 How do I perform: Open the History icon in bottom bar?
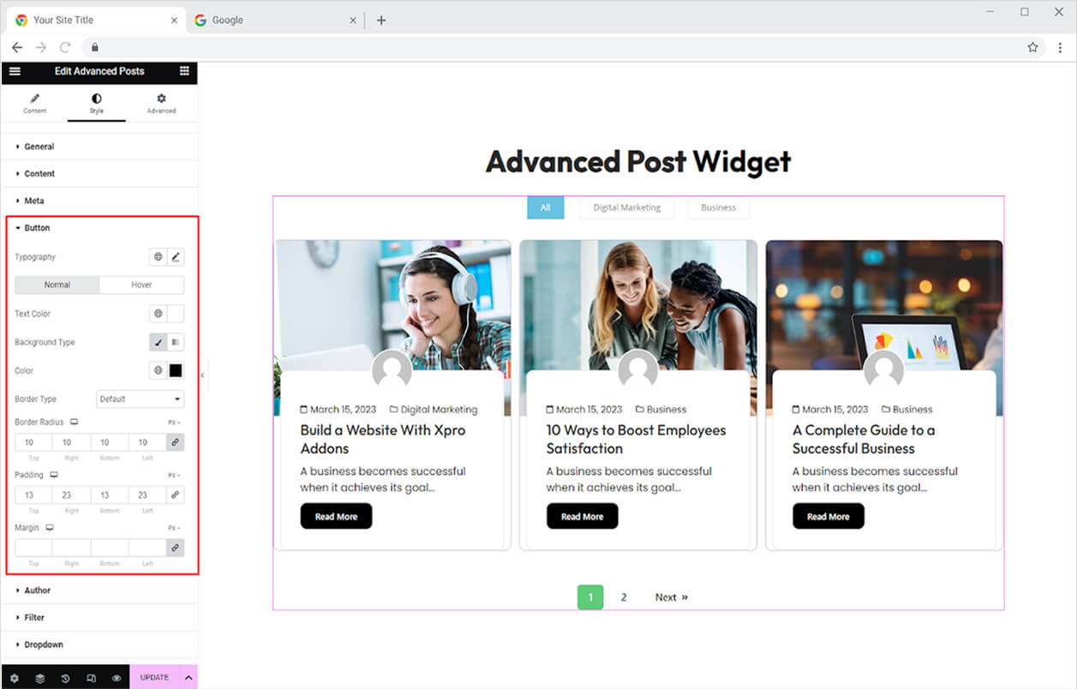tap(65, 678)
